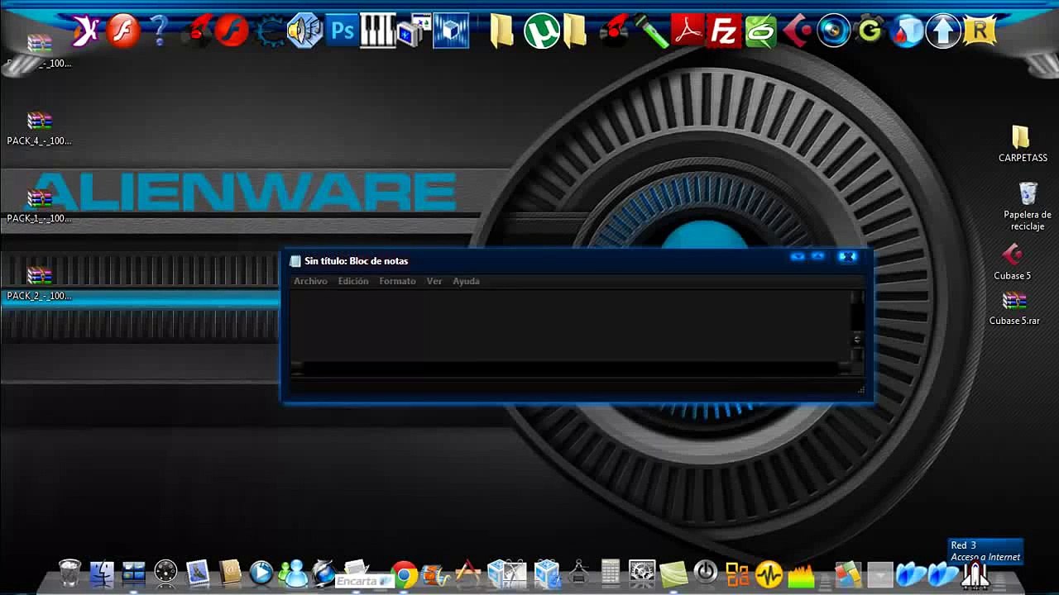The image size is (1059, 595).
Task: Open the pink X application icon in top dock
Action: [86, 32]
